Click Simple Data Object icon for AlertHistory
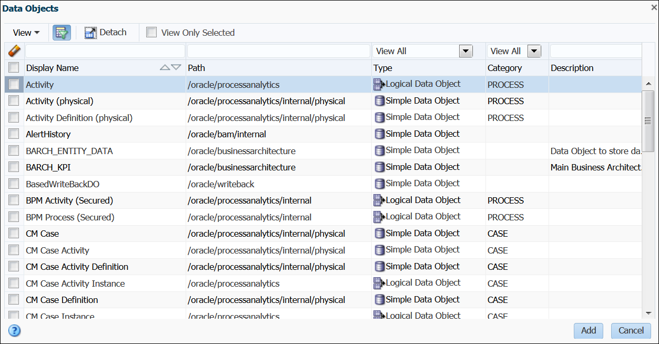659x344 pixels. tap(379, 134)
